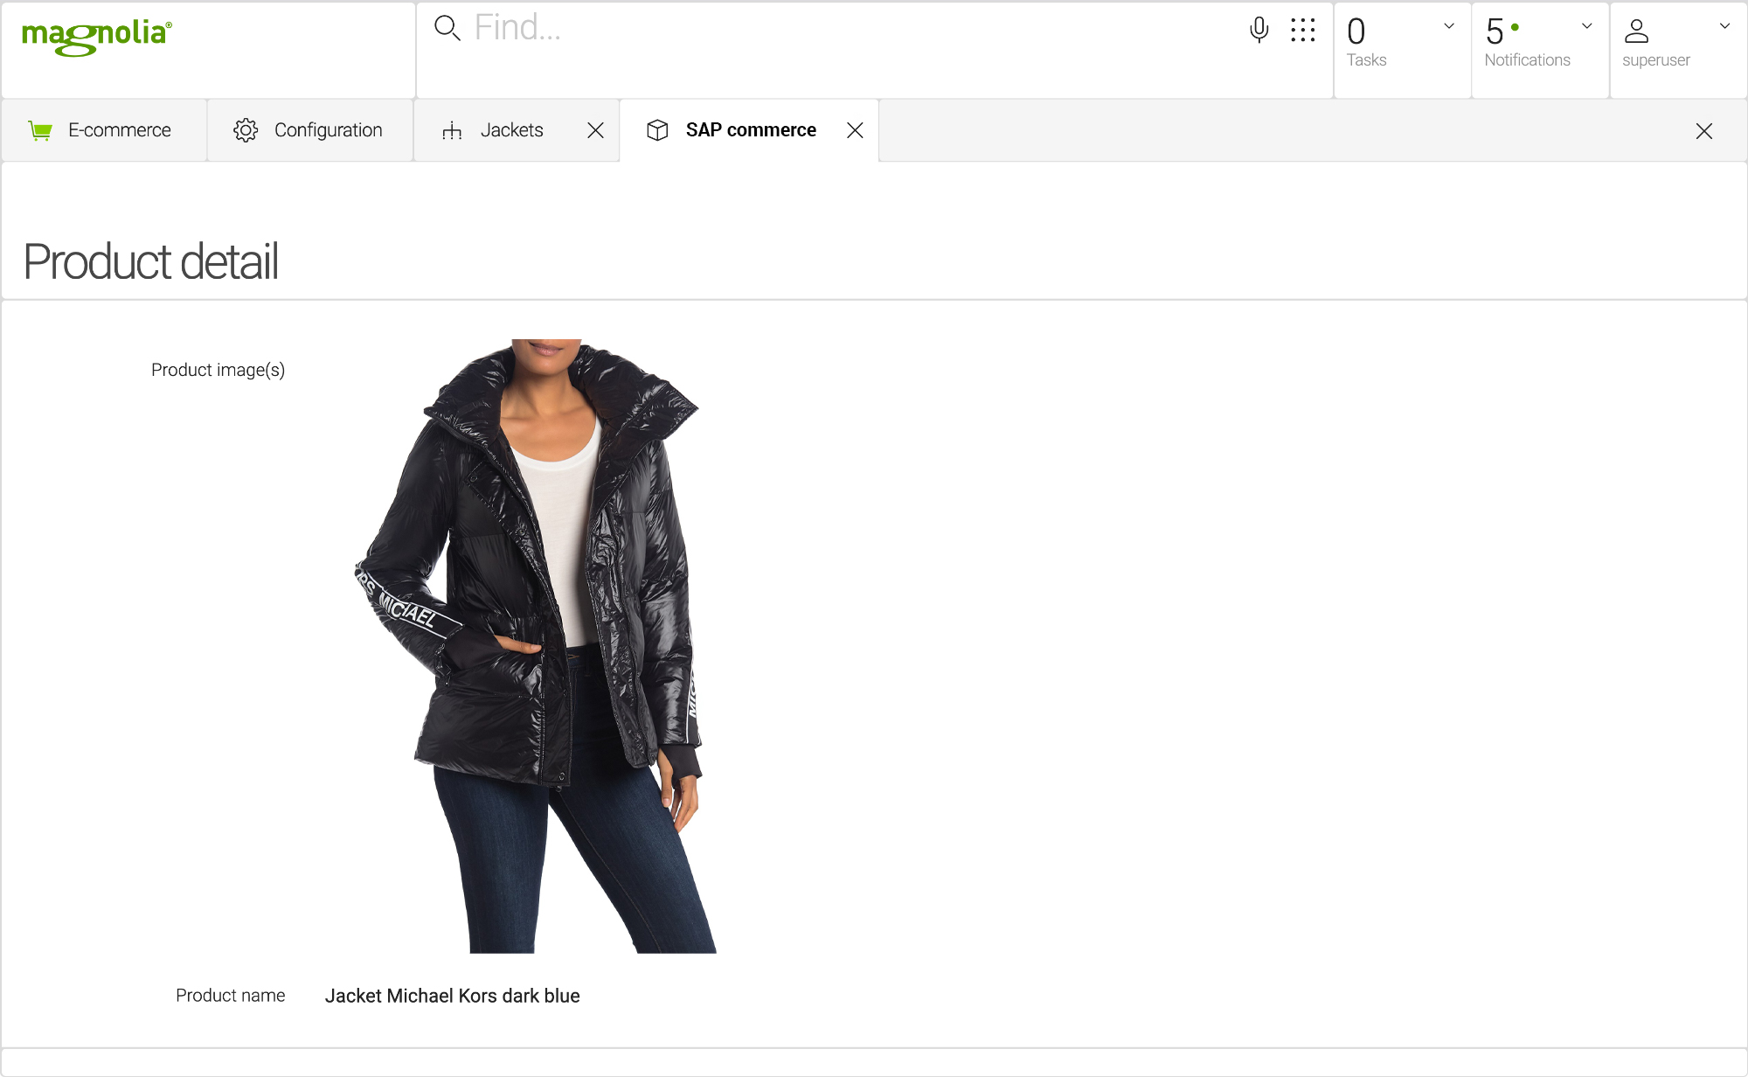Click the SAP commerce box icon

click(657, 130)
